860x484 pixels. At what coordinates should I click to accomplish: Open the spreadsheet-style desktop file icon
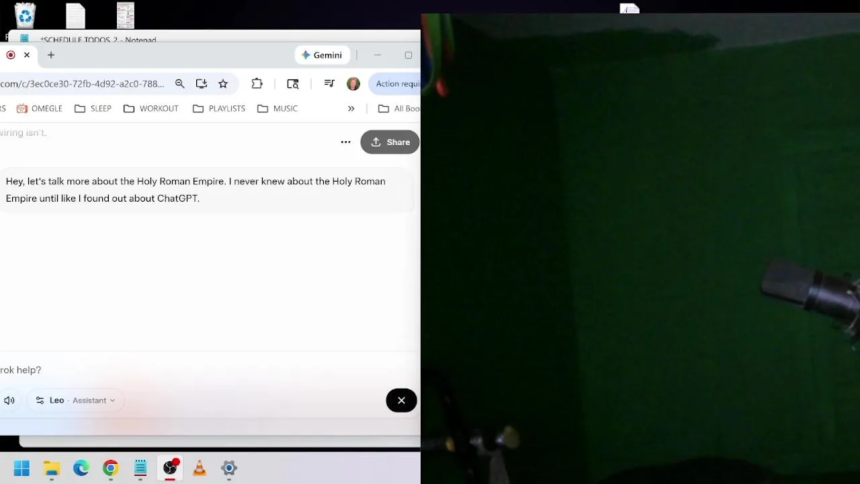126,15
